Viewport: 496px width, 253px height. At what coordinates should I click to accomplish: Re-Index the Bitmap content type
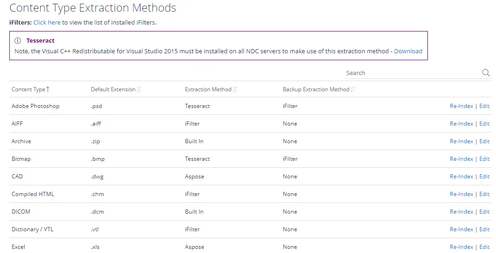(462, 159)
